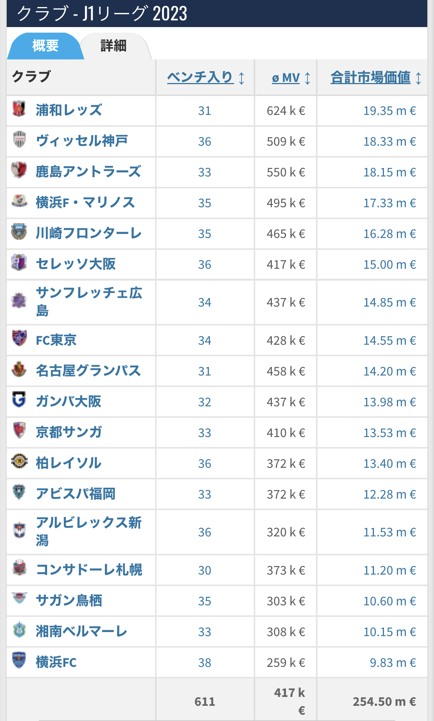Viewport: 434px width, 721px height.
Task: Click the Gamba Osaka crest icon
Action: [x=19, y=400]
